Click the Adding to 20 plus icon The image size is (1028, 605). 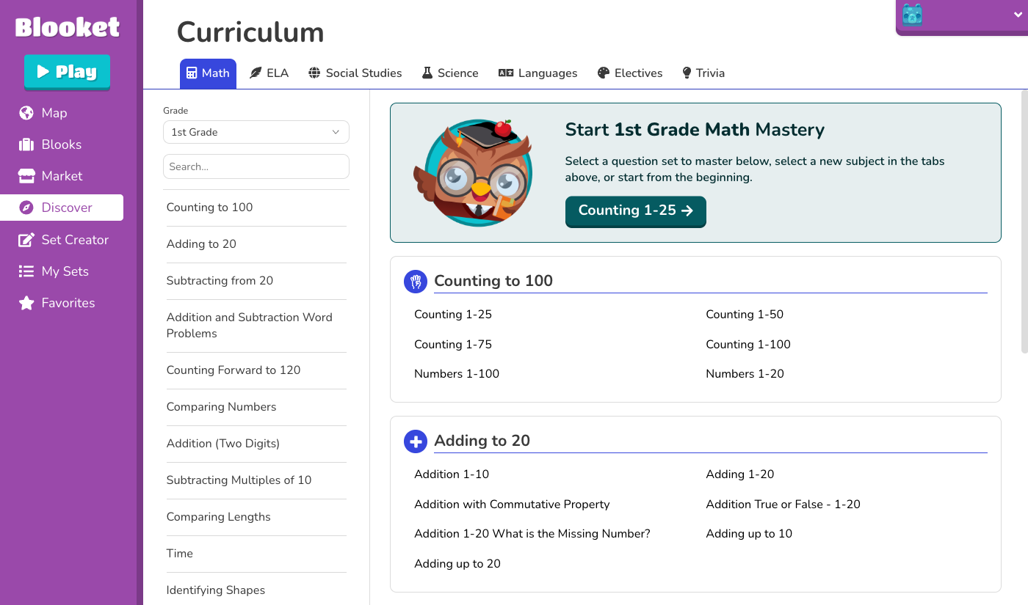416,441
